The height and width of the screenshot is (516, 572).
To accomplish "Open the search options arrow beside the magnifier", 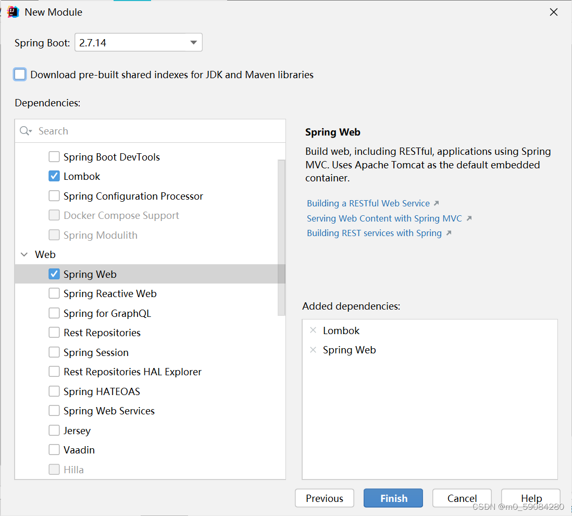I will pos(29,131).
